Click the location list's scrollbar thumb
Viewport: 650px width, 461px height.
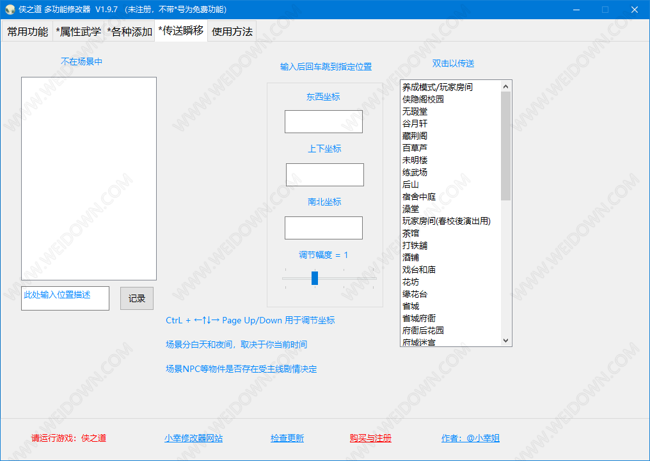pyautogui.click(x=506, y=146)
